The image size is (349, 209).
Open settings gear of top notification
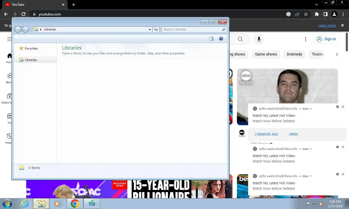(x=338, y=107)
